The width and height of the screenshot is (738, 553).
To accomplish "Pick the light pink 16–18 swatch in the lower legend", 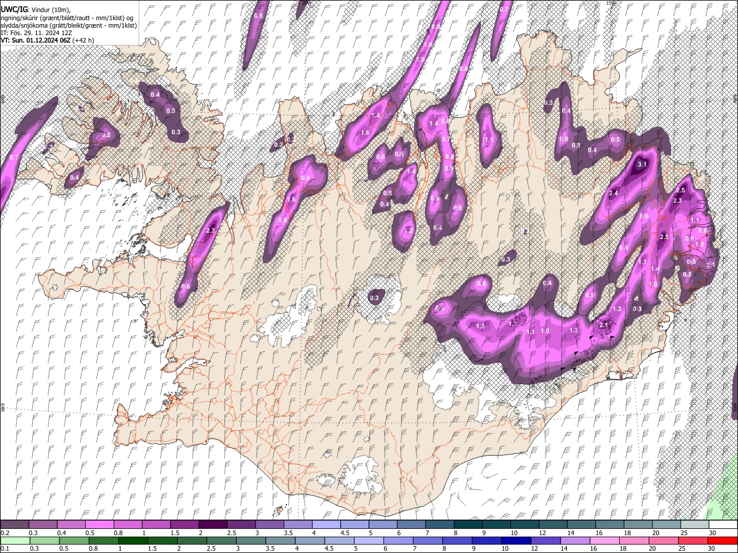I will point(605,540).
